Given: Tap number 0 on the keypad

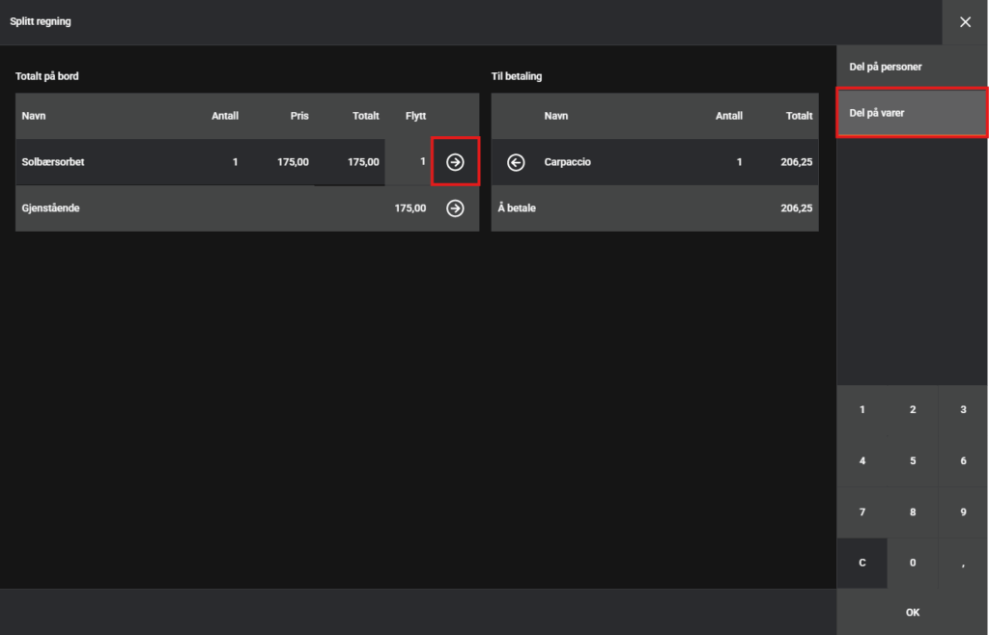Looking at the screenshot, I should coord(913,563).
